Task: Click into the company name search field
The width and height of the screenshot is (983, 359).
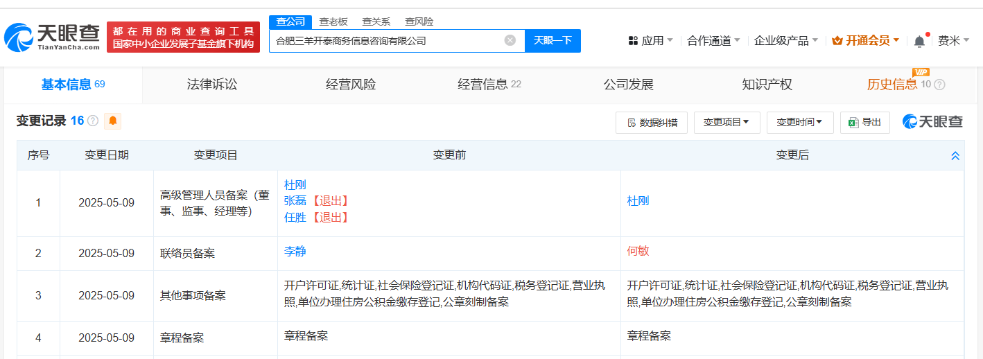Action: (x=388, y=40)
